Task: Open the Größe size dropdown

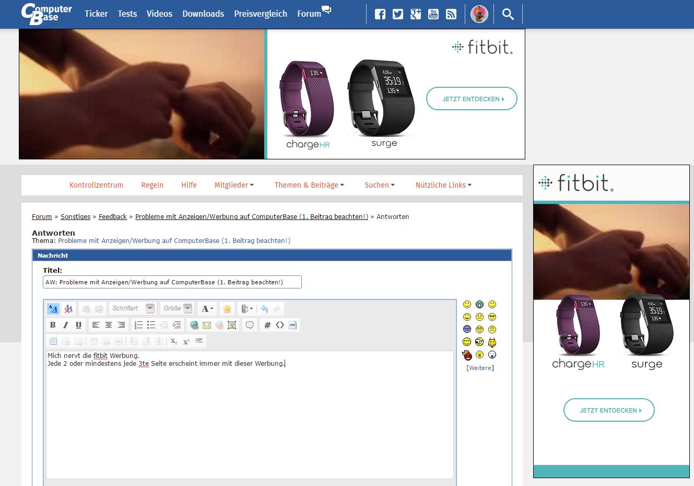Action: pyautogui.click(x=177, y=308)
